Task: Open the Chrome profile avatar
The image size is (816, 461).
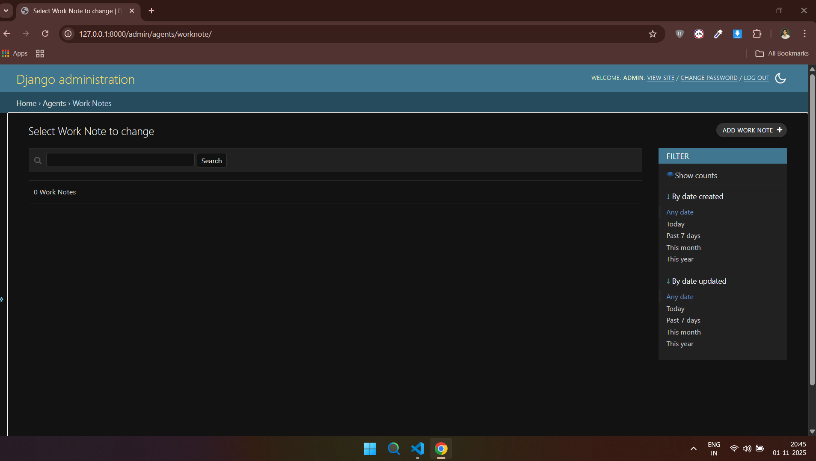Action: point(785,34)
